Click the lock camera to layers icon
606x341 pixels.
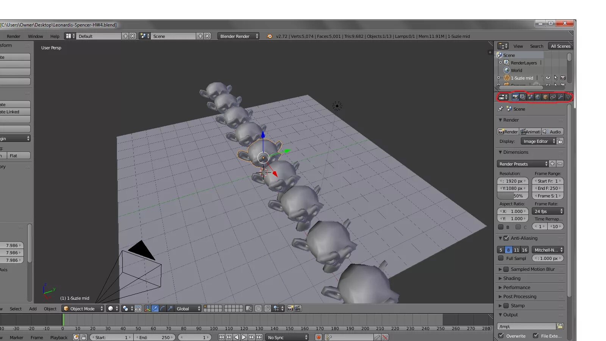(x=249, y=308)
